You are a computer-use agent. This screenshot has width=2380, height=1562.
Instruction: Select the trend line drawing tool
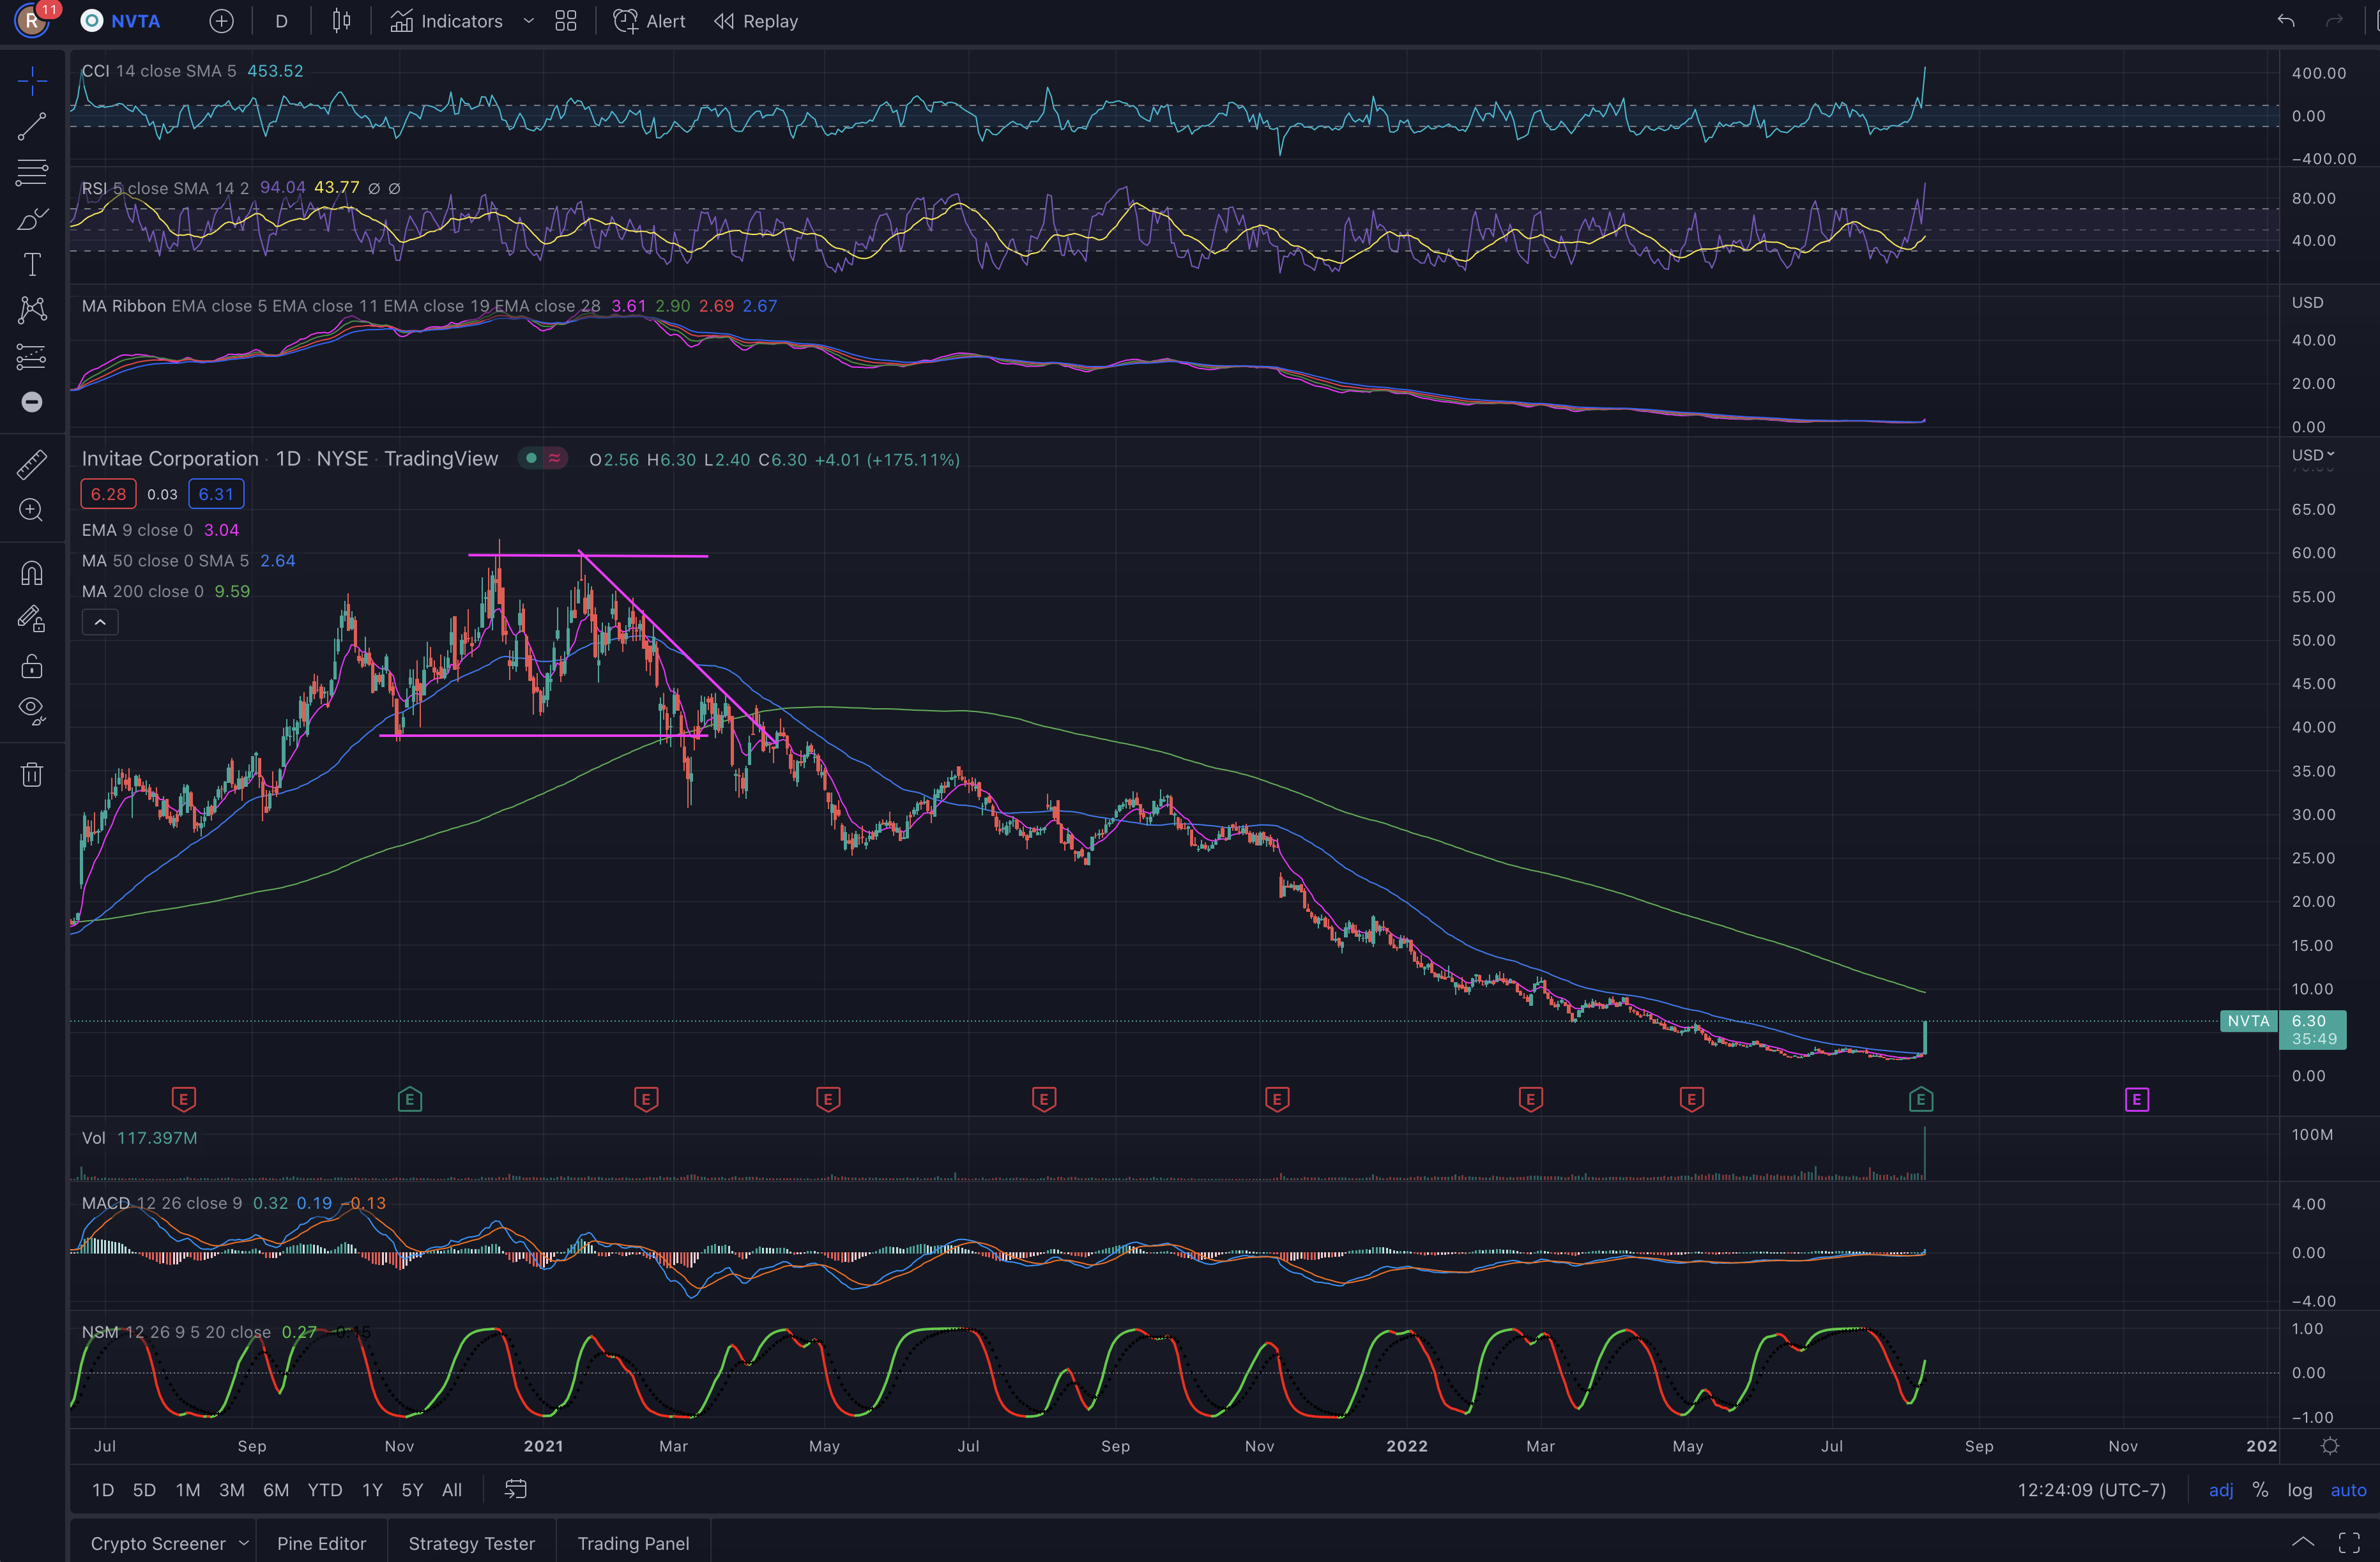click(x=32, y=126)
